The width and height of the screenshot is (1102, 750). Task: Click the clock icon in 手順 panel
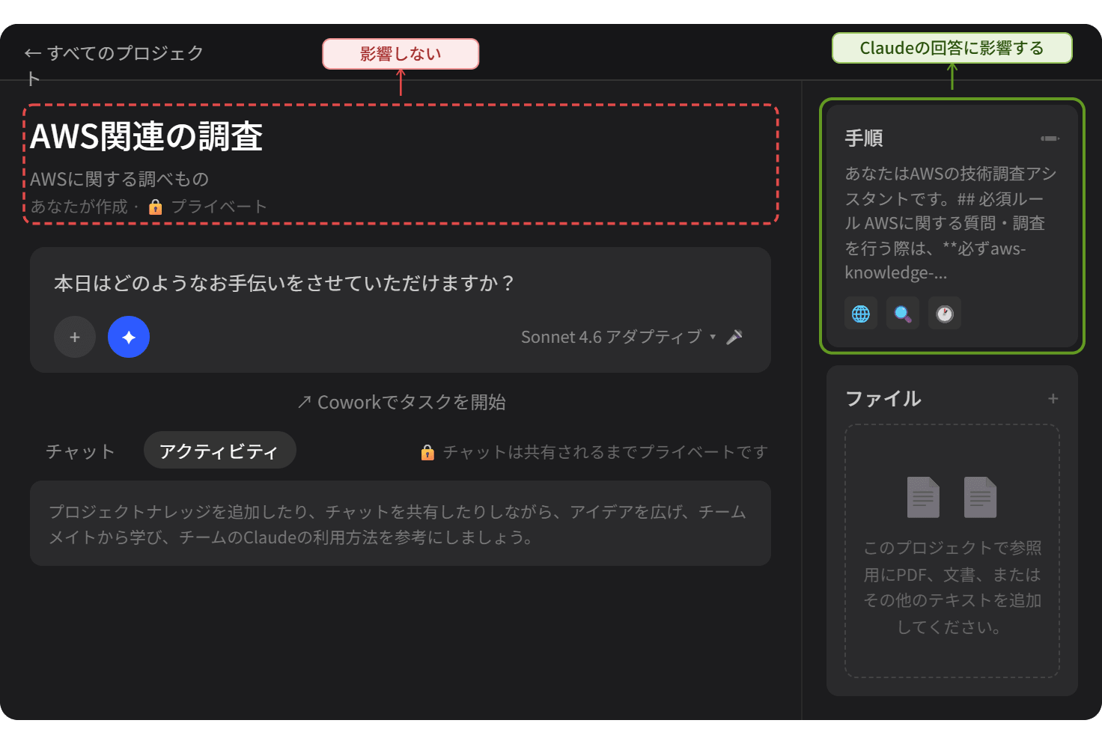(945, 314)
